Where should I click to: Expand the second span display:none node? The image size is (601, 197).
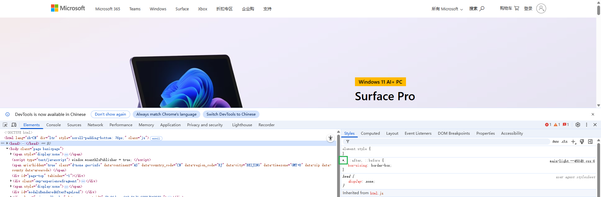pyautogui.click(x=11, y=186)
